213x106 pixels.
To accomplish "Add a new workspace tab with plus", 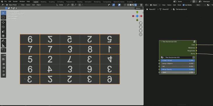I will (135, 2).
